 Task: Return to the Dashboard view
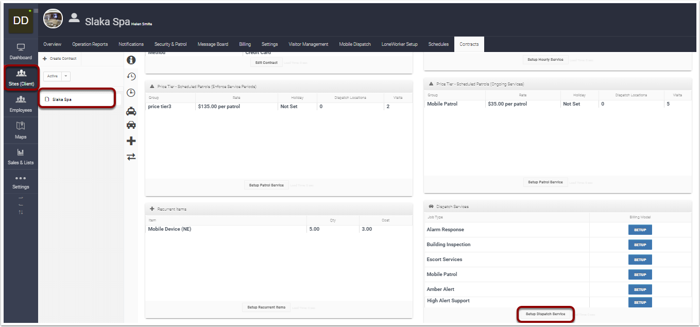21,52
